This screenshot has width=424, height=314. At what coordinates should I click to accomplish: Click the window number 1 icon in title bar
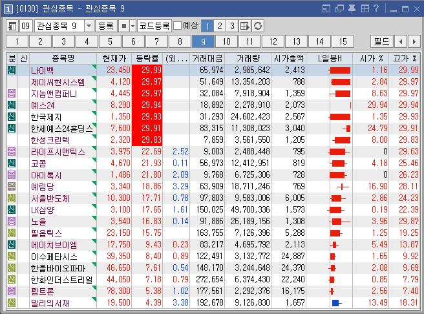point(8,9)
